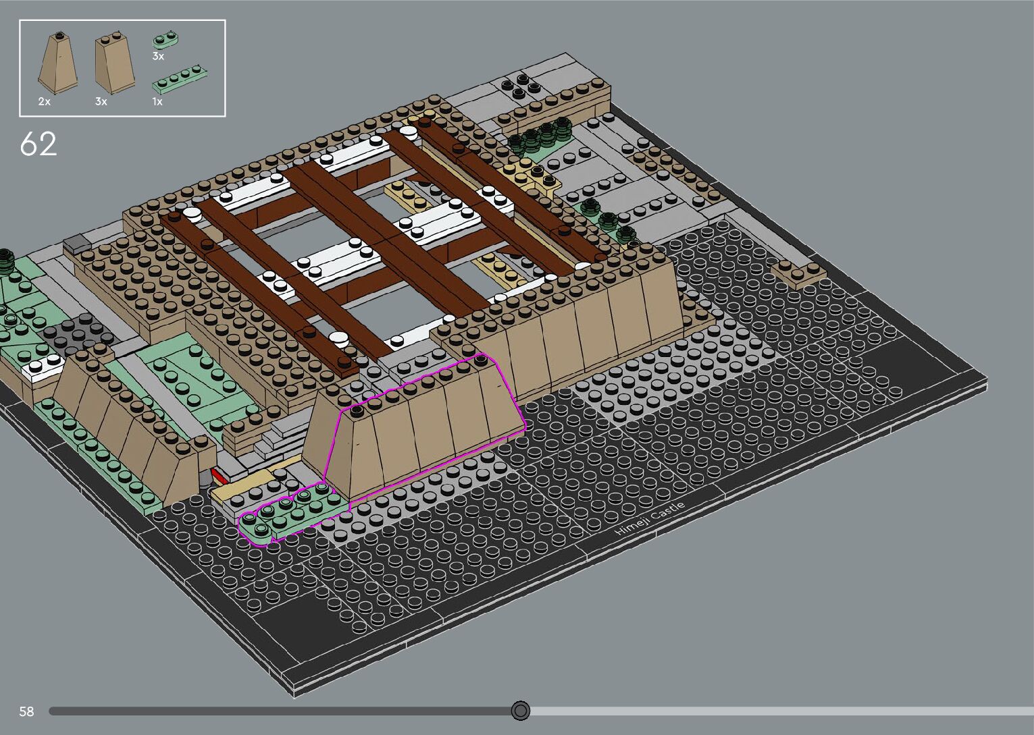Click the tan slope brick marked 2x
This screenshot has height=735, width=1034.
click(57, 63)
